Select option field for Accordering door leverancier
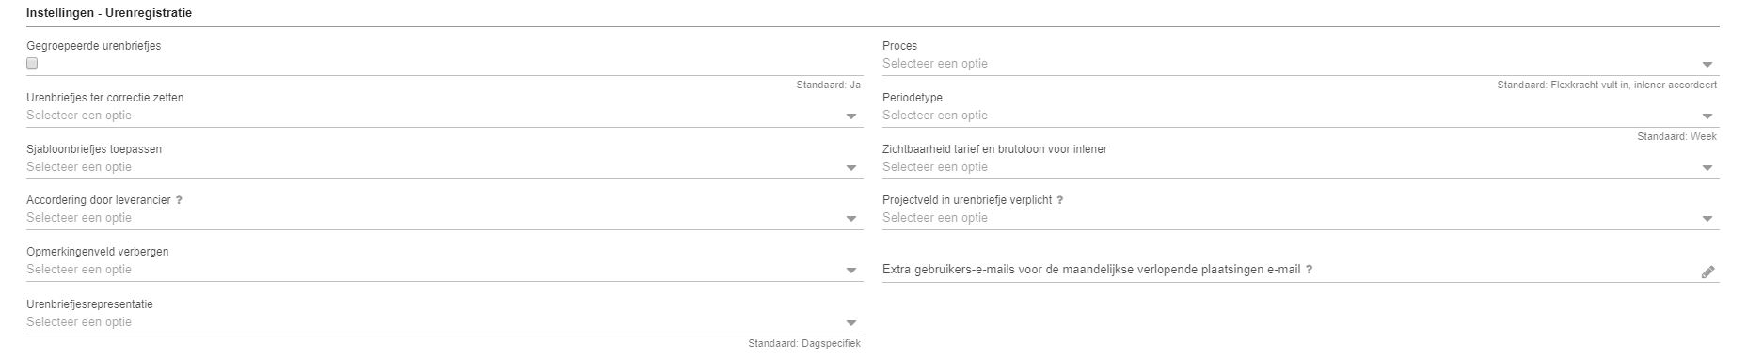 [x=444, y=218]
